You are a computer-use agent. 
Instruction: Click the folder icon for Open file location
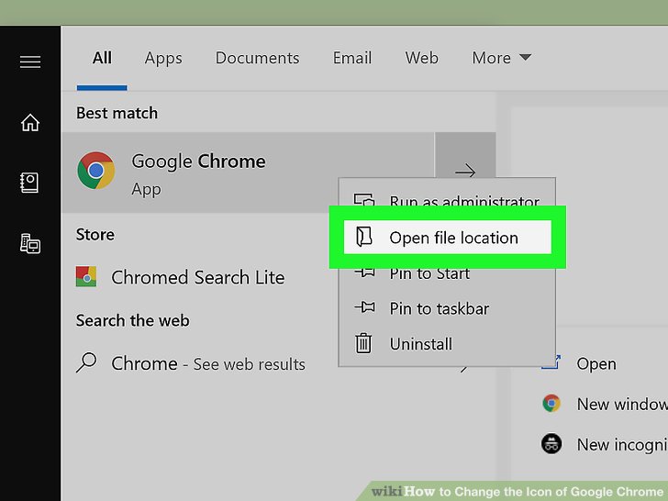point(363,237)
